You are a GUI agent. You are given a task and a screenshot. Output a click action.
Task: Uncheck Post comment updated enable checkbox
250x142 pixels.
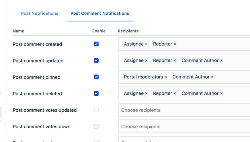(96, 61)
